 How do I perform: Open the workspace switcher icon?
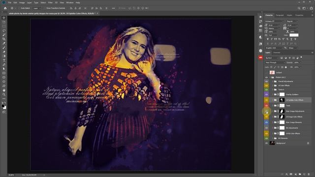pyautogui.click(x=304, y=8)
